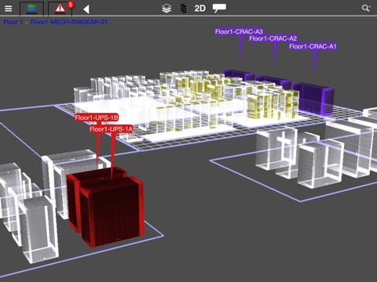Select the Floor1-CRAC-A2 label

point(273,38)
